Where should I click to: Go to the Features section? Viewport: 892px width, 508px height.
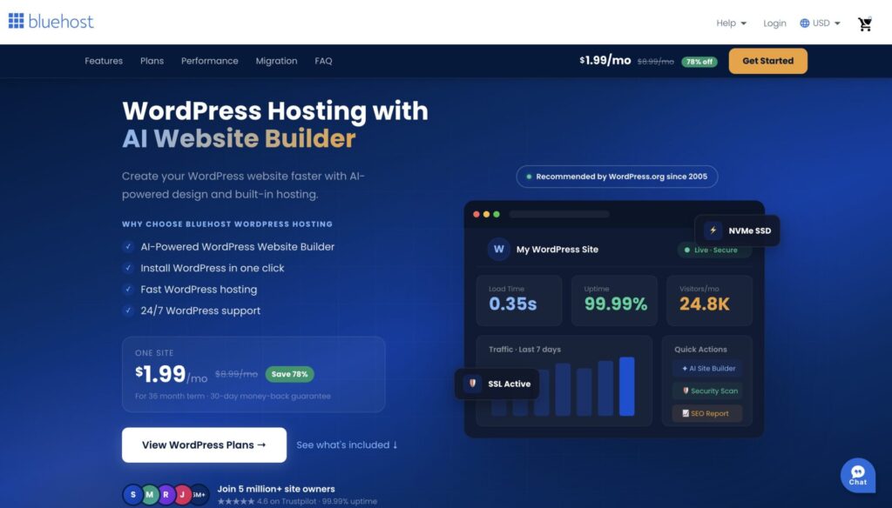pos(104,61)
